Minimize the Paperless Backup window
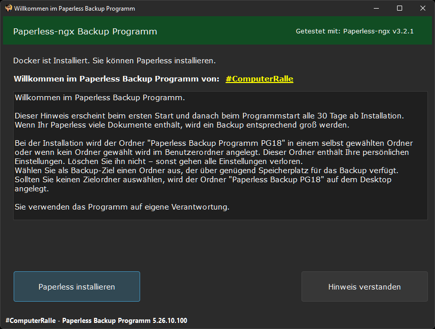435x329 pixels. (x=376, y=8)
